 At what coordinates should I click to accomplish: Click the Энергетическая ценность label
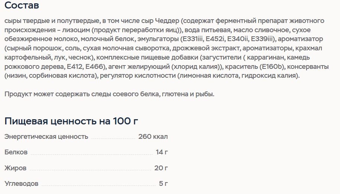click(x=46, y=137)
